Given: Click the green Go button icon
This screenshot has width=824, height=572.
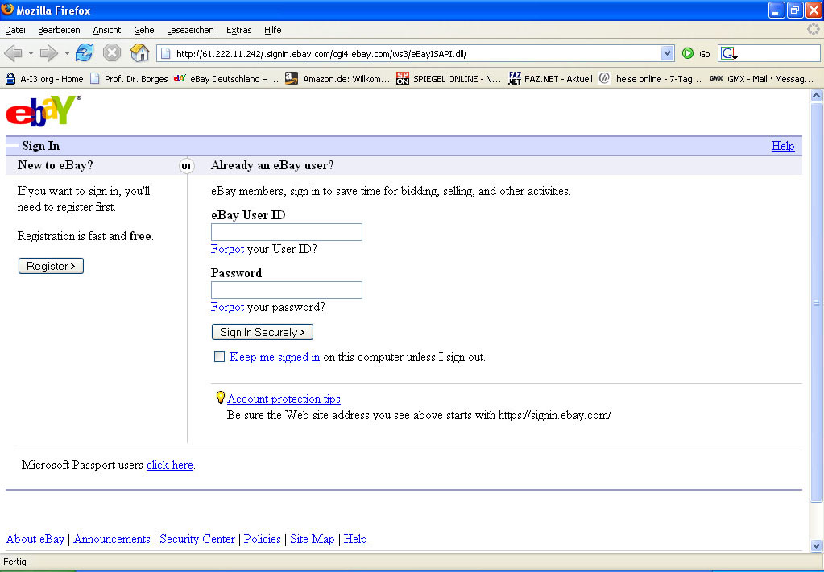Looking at the screenshot, I should click(687, 53).
